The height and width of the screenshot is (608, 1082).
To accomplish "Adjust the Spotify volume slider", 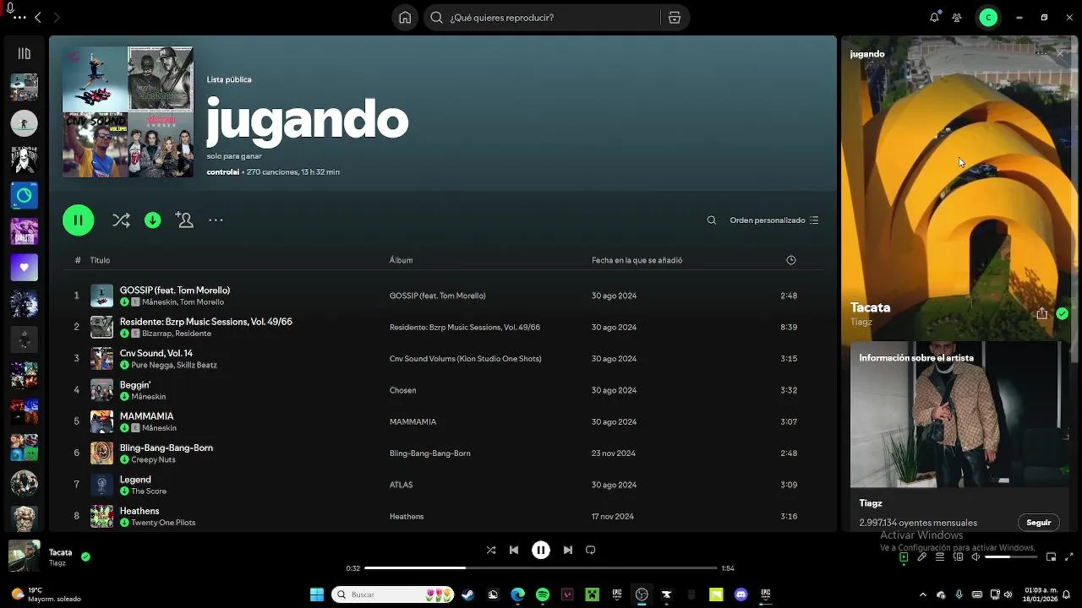I will tap(1009, 557).
